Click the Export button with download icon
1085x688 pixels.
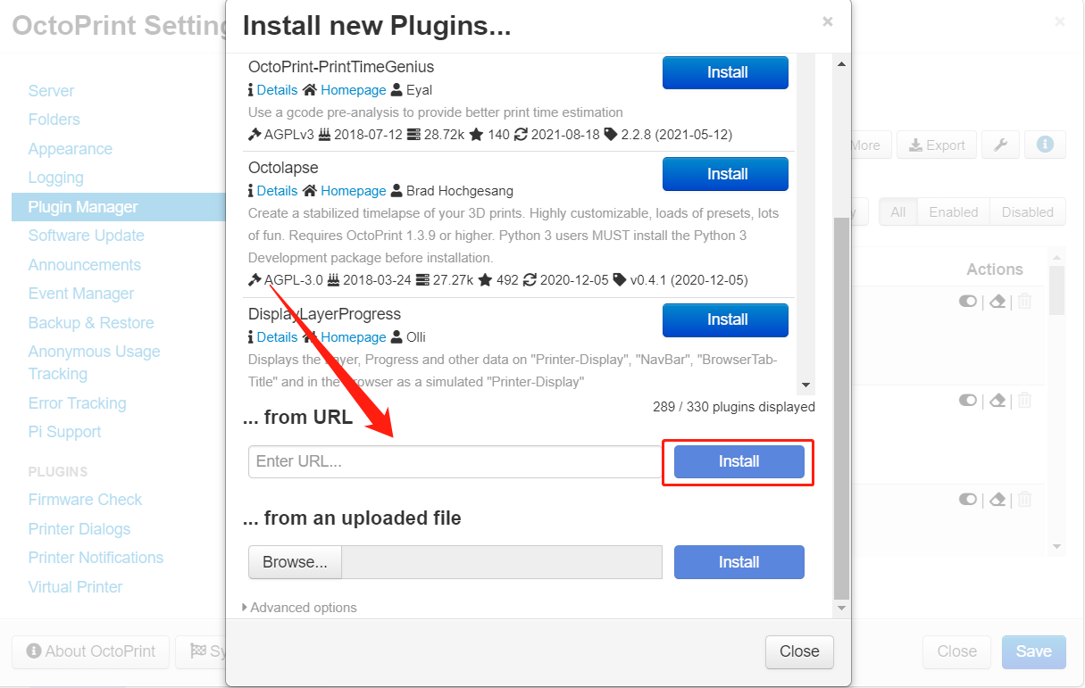click(937, 145)
